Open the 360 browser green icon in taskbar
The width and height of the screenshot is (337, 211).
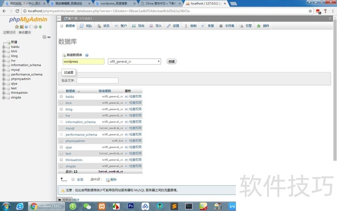(73, 206)
